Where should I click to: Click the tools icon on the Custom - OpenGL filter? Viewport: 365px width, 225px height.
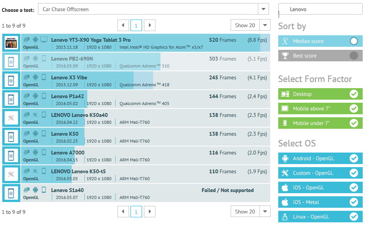tap(285, 173)
